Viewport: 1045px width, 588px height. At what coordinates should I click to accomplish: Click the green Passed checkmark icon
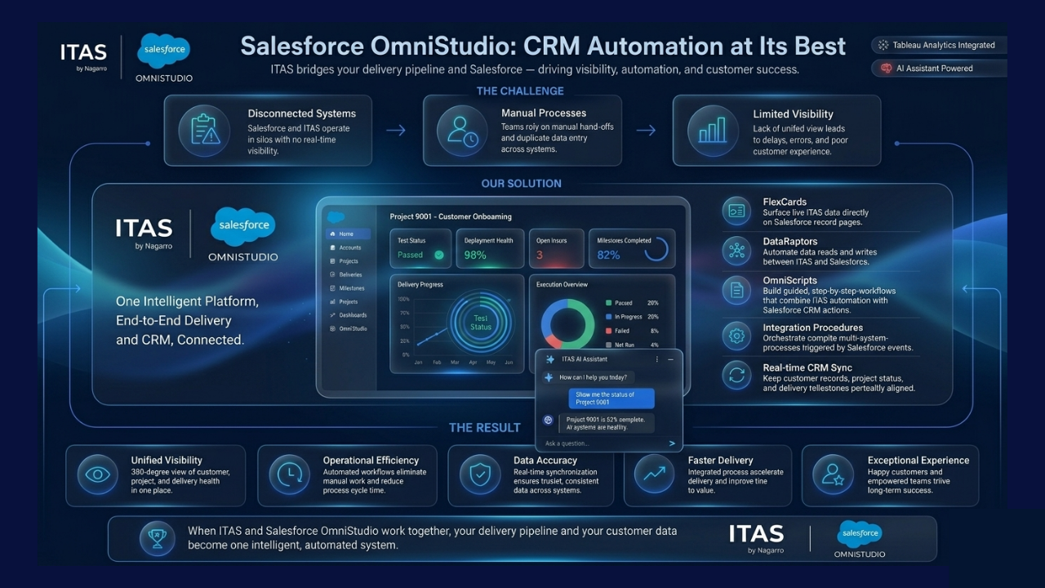439,255
